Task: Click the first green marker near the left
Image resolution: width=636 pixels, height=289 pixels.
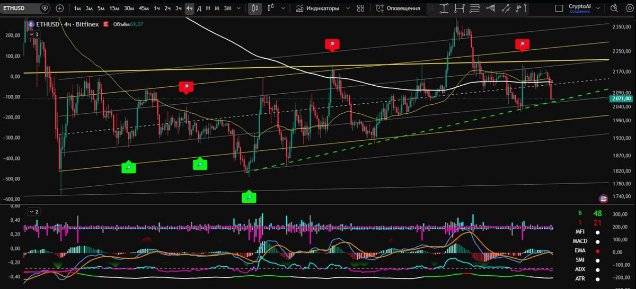Action: click(129, 167)
